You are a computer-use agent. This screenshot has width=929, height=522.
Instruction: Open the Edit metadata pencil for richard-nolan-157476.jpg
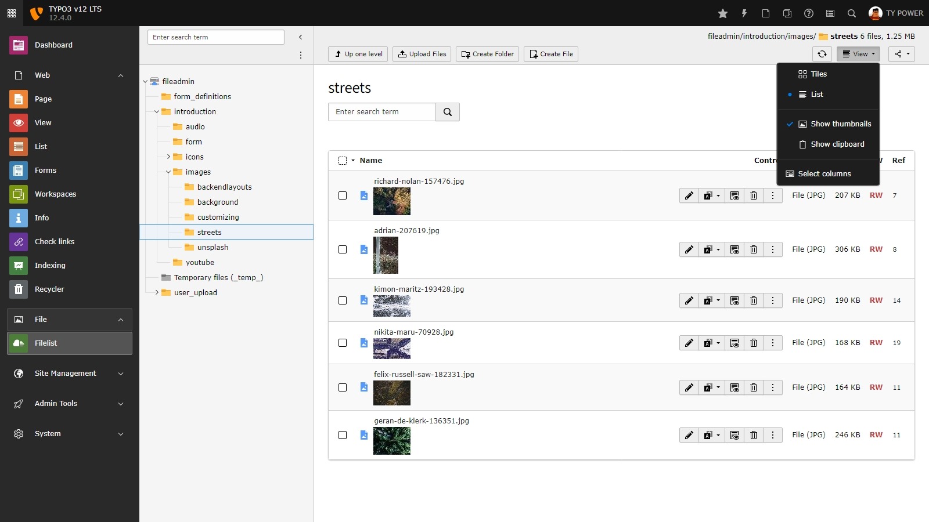[689, 195]
